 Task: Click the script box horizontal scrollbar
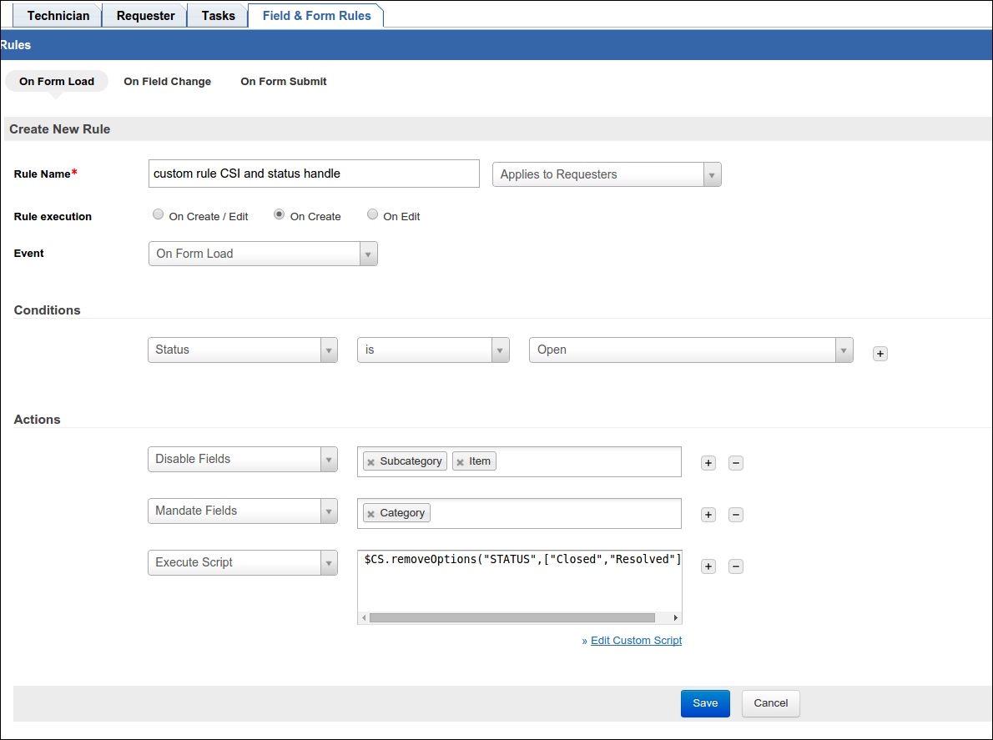[512, 618]
